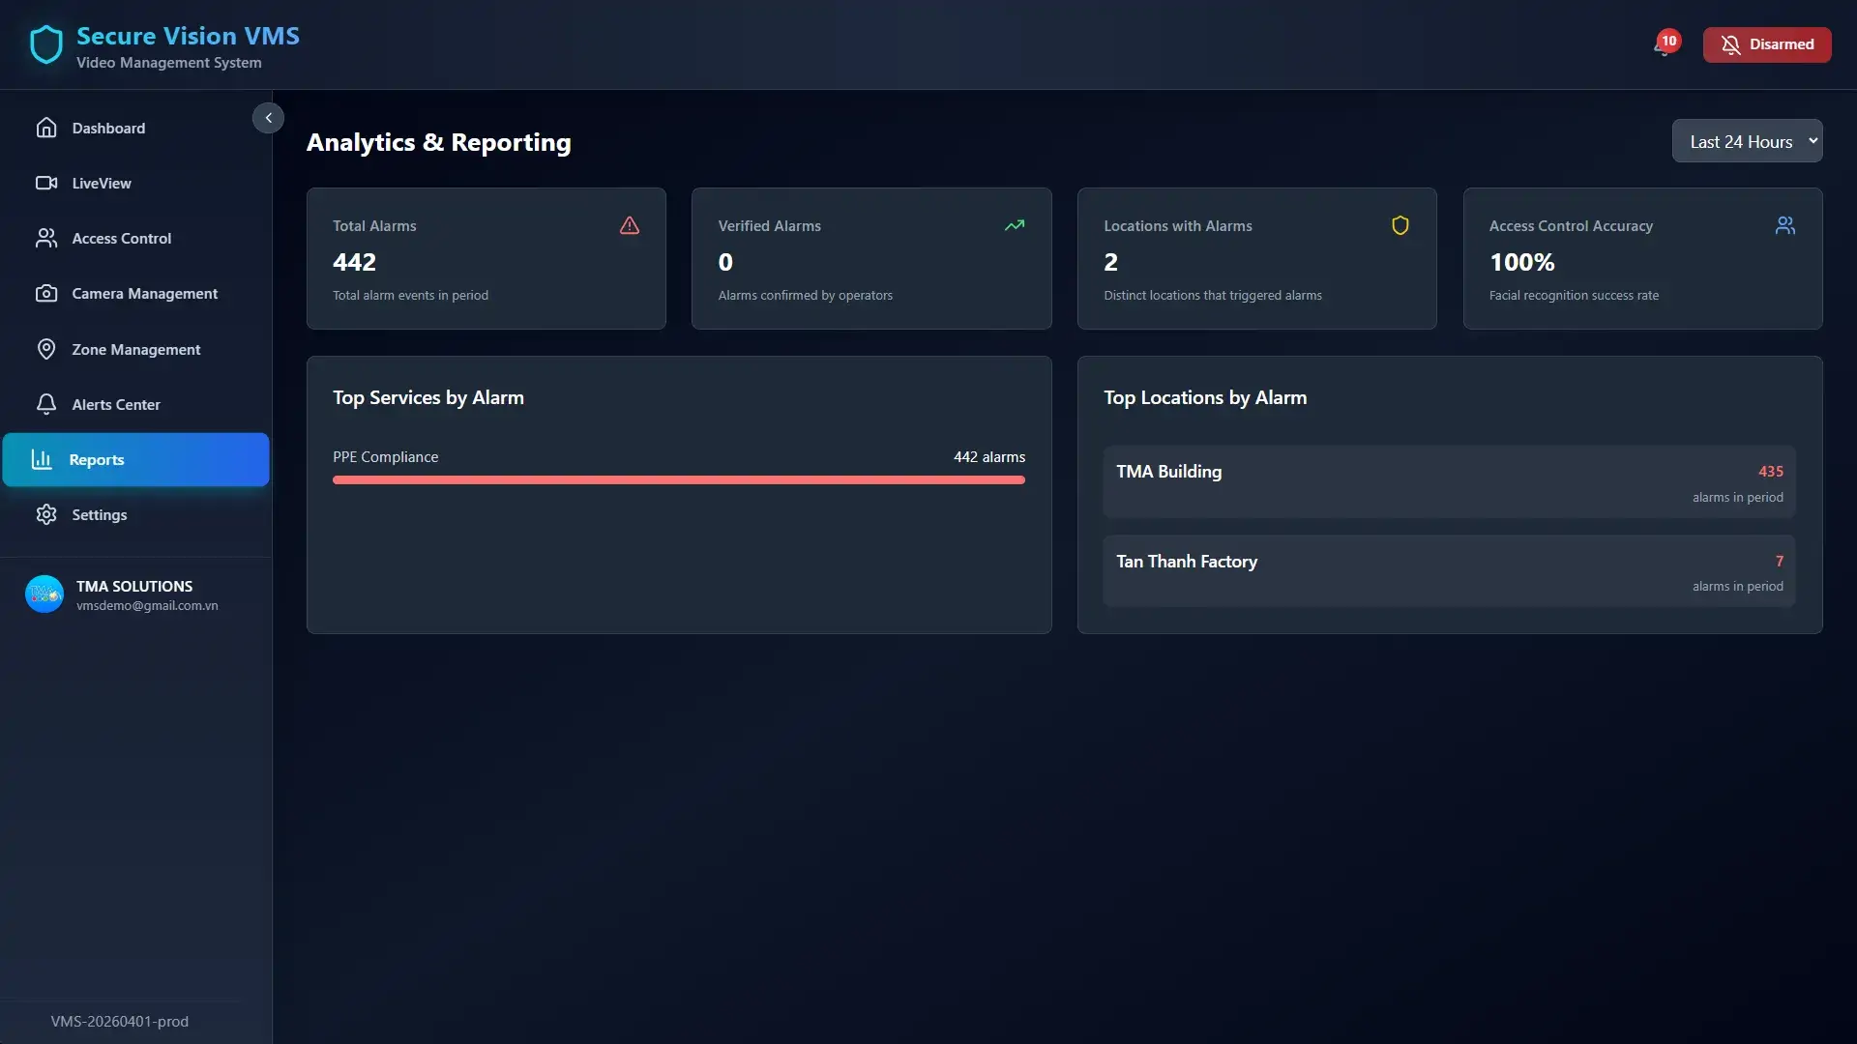Click the Verified Alarms trend arrow icon
1857x1044 pixels.
point(1015,225)
